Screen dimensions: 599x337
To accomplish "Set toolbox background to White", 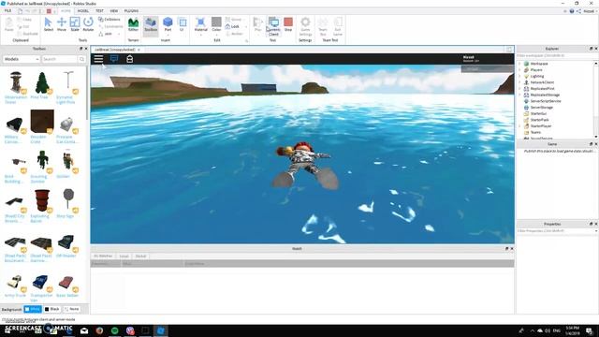I will click(x=33, y=309).
